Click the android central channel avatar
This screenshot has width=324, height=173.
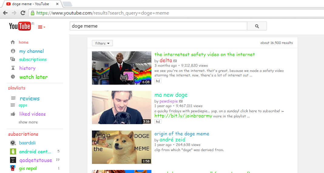13,151
